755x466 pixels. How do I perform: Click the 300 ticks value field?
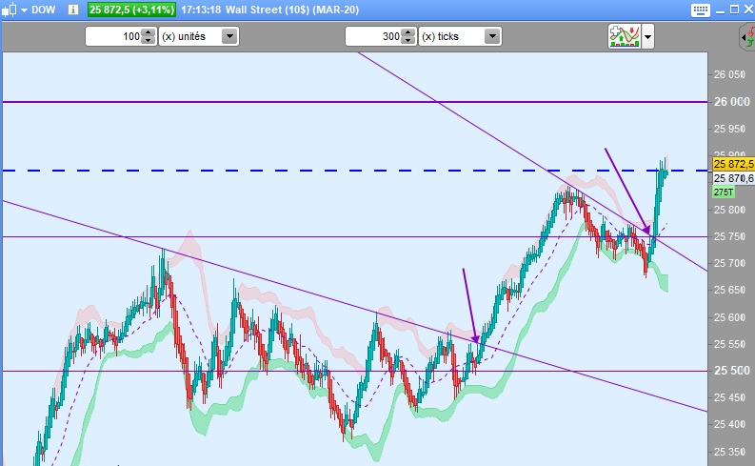click(x=373, y=36)
